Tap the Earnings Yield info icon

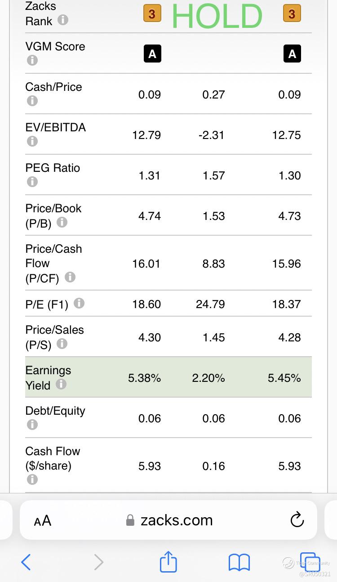tap(61, 384)
